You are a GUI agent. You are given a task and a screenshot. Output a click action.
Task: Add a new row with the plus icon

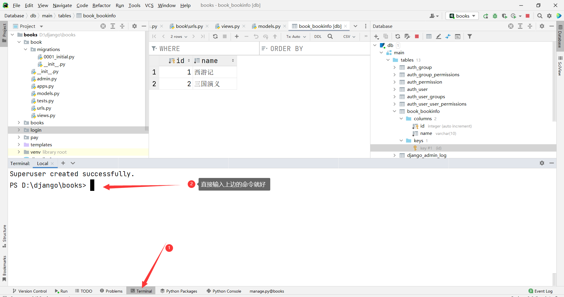[x=237, y=36]
